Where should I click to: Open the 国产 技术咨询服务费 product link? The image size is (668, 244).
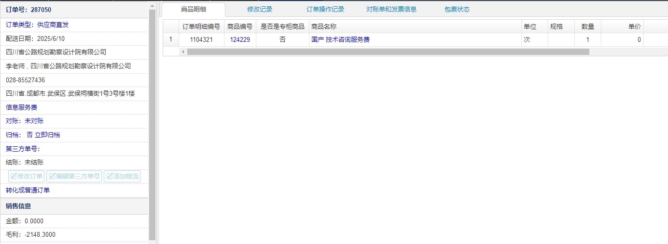coord(341,40)
